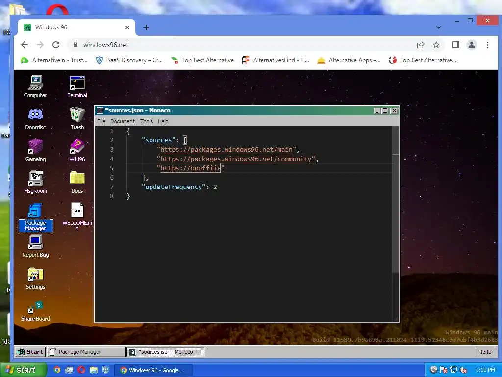Launch the MsgRoom shortcut icon
The image size is (502, 377).
tap(35, 182)
